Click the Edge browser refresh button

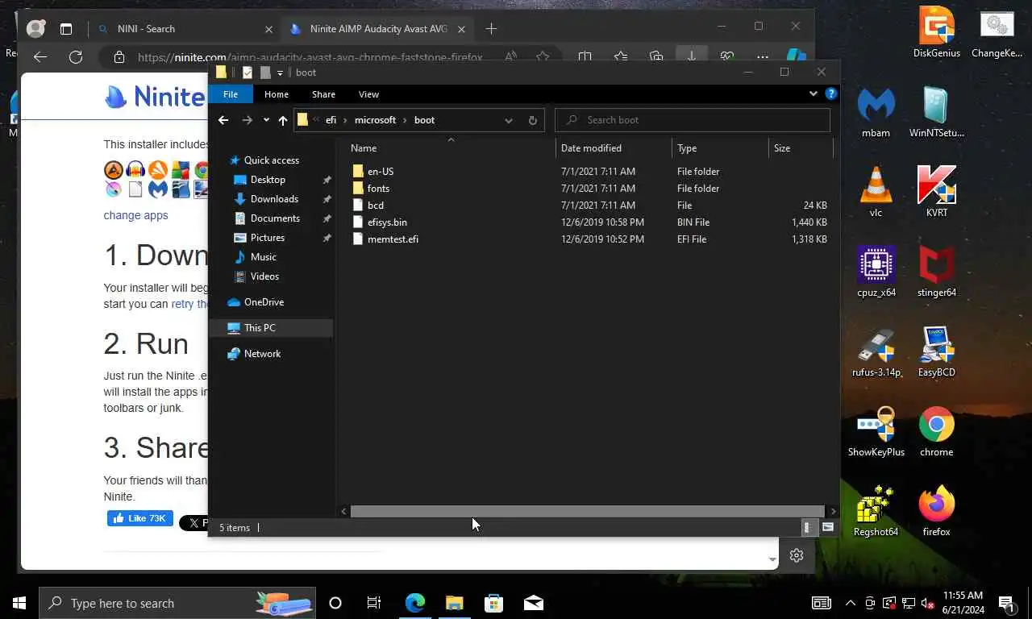[76, 56]
